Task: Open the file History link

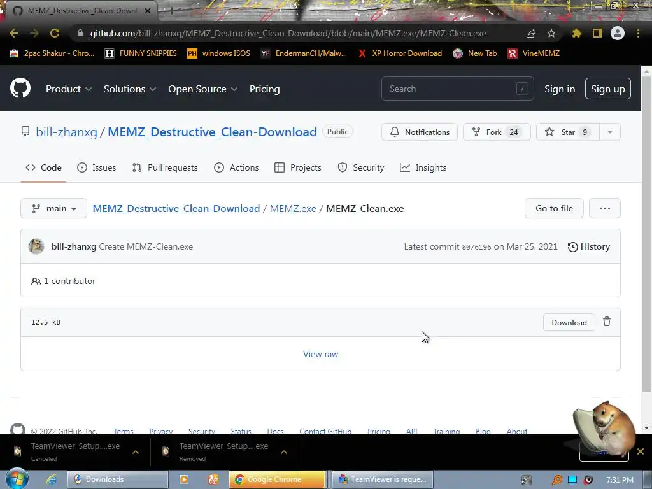Action: [x=589, y=246]
